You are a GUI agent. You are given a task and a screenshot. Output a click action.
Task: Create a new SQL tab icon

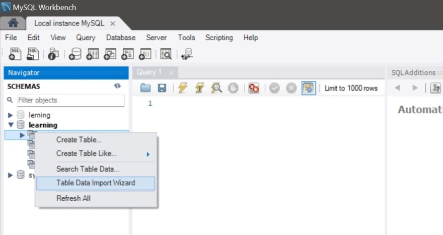[15, 54]
